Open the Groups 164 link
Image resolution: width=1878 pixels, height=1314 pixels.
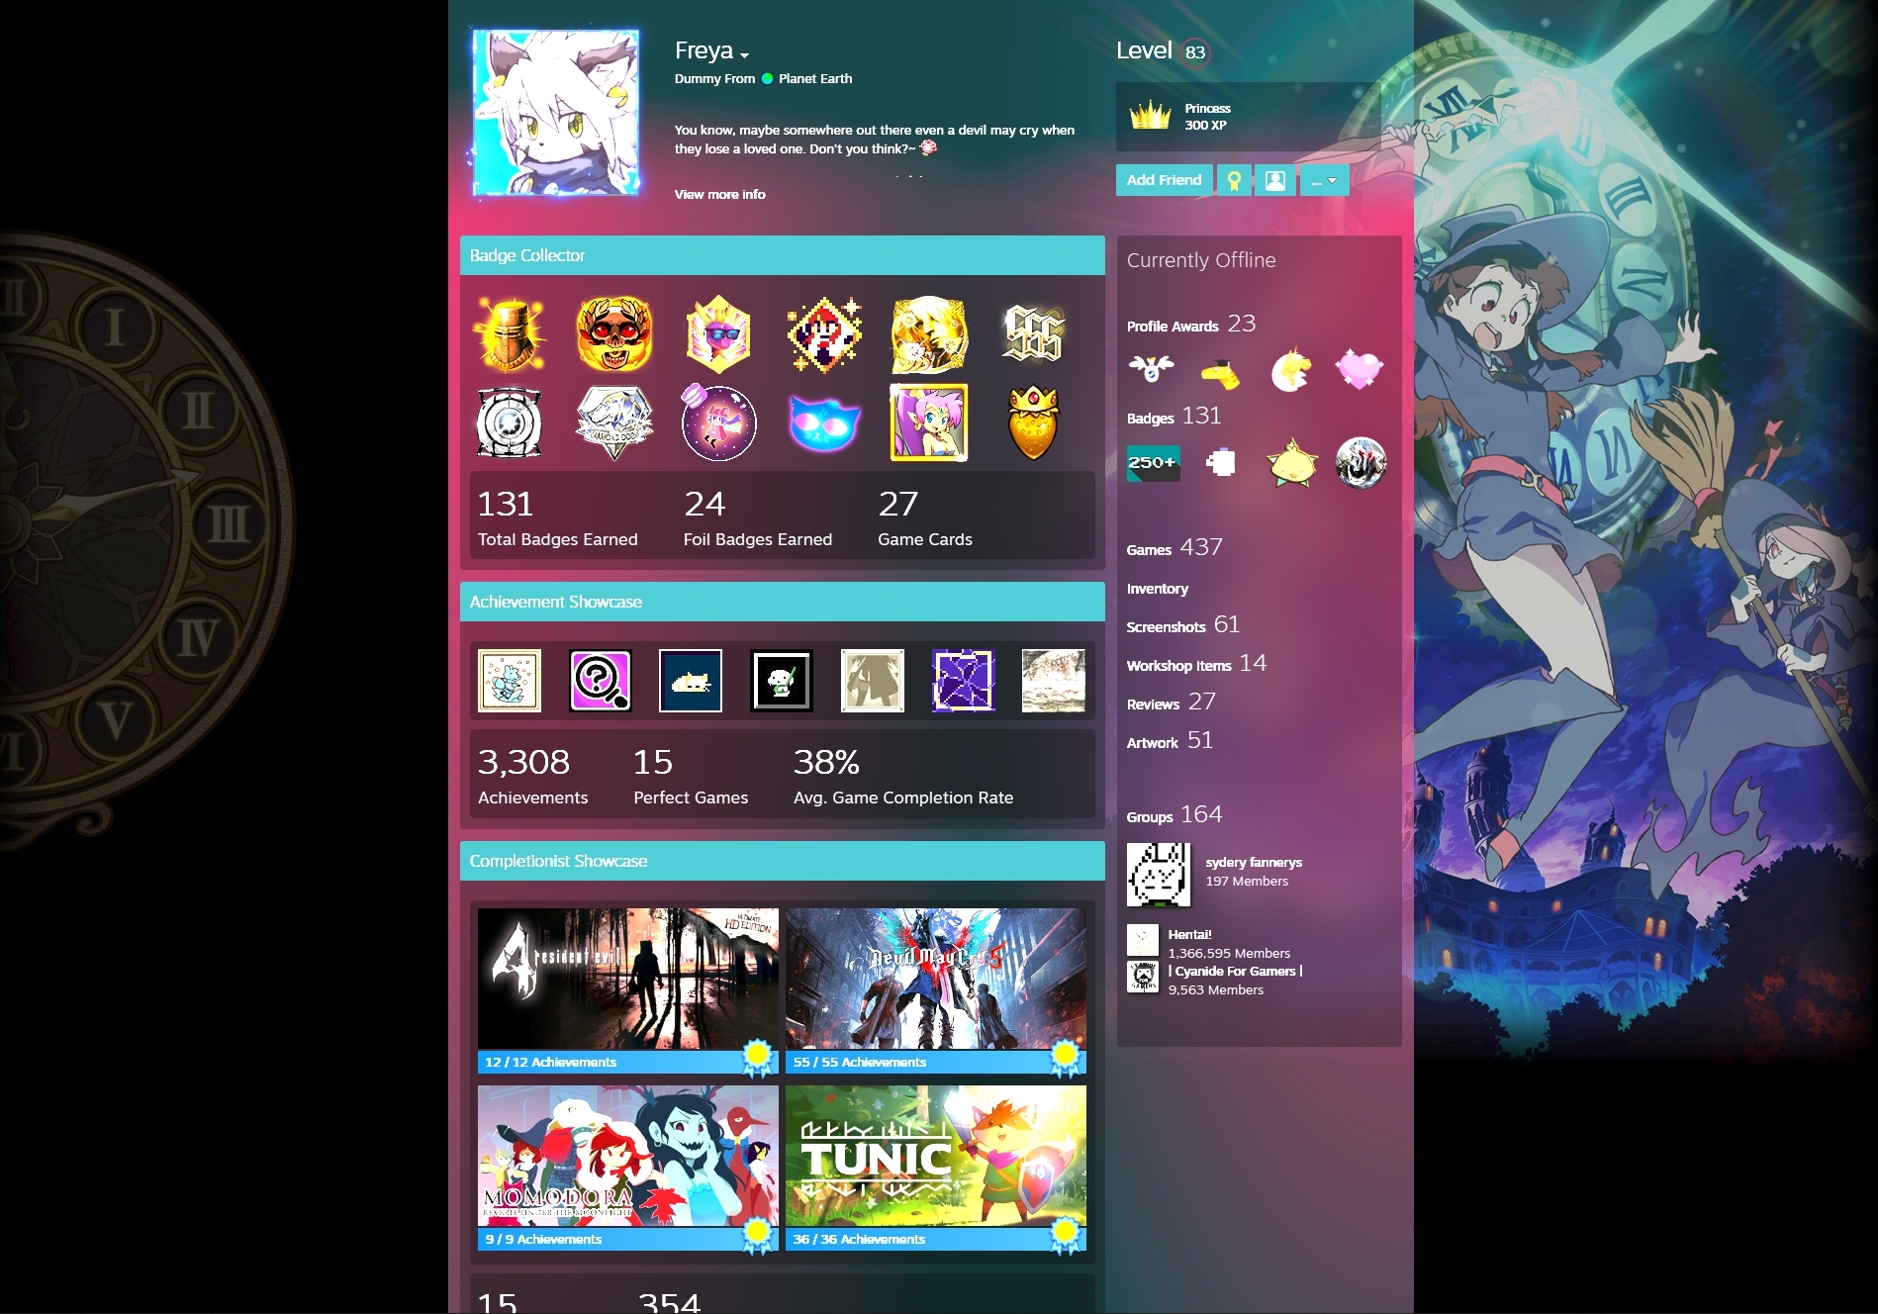point(1174,815)
